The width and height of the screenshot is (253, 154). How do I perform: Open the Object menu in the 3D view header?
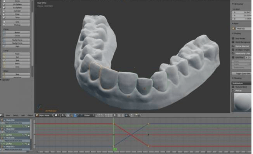(x=30, y=115)
